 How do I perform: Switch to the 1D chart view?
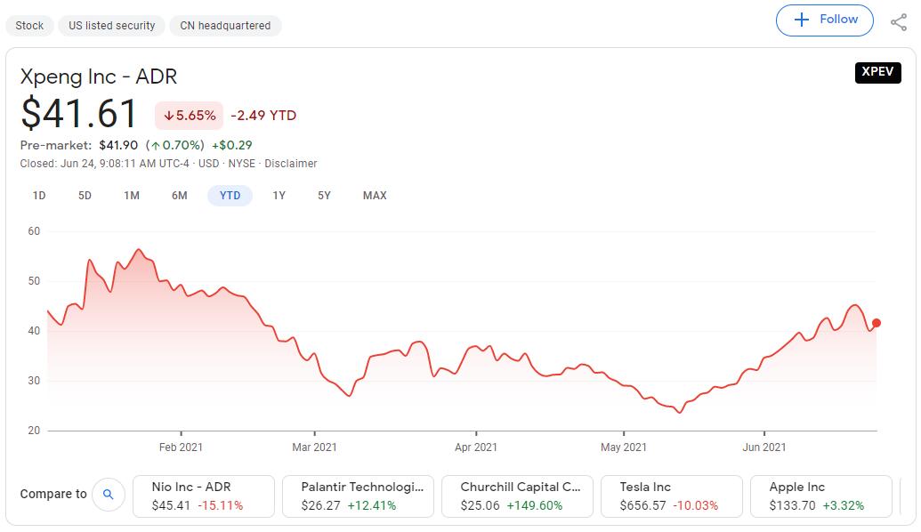pyautogui.click(x=38, y=195)
